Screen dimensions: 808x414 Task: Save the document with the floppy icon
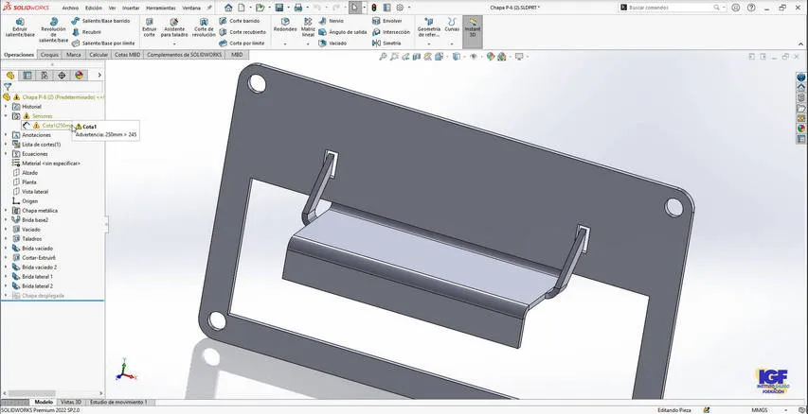(x=278, y=8)
